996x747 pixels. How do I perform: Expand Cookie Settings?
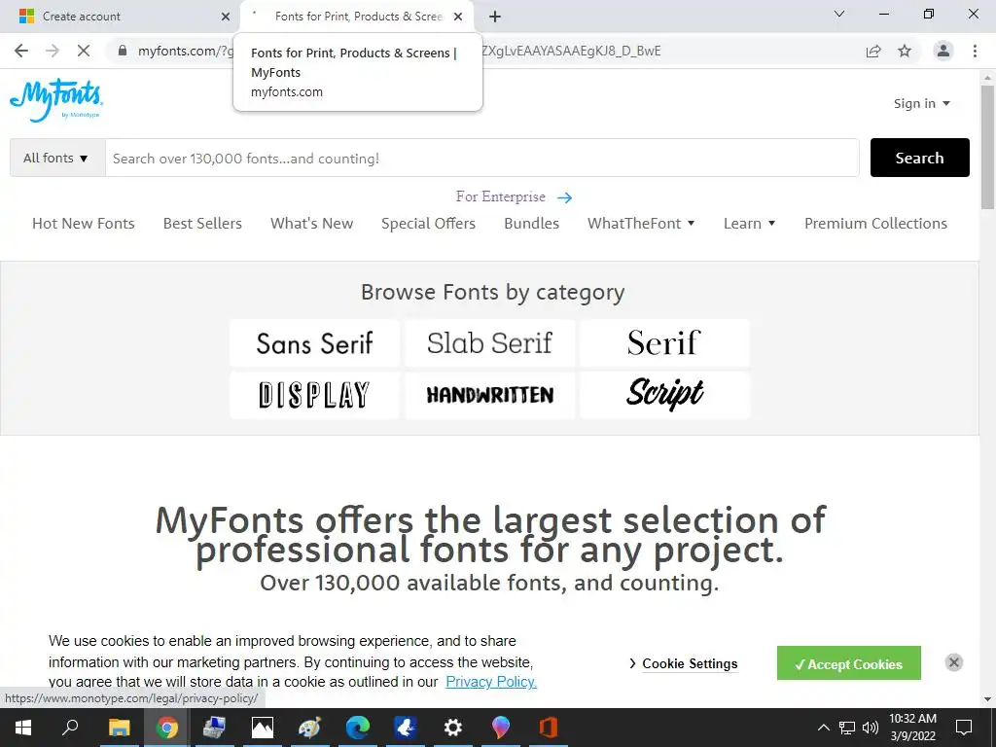pos(684,663)
